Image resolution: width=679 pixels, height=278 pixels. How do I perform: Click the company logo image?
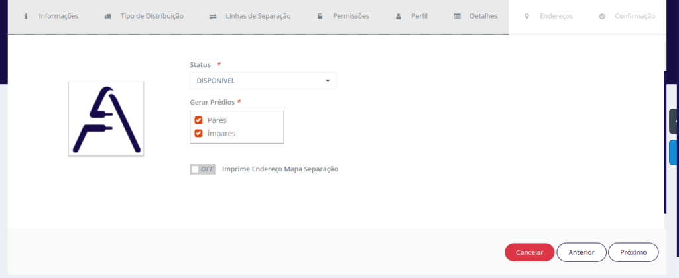click(106, 118)
